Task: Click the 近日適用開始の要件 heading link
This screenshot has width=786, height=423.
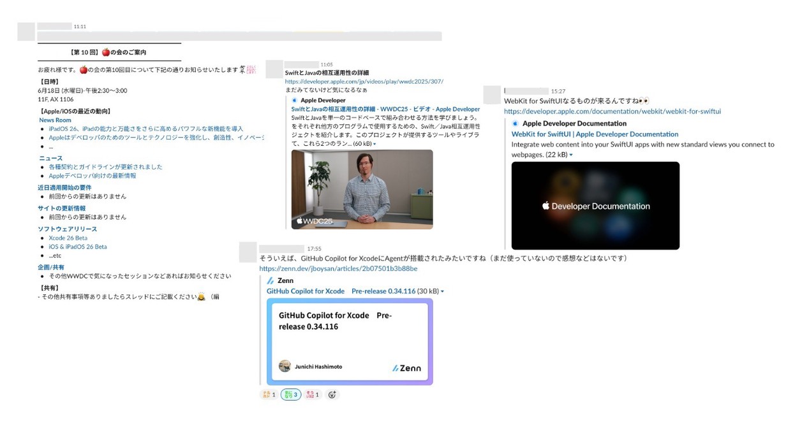Action: (x=64, y=188)
